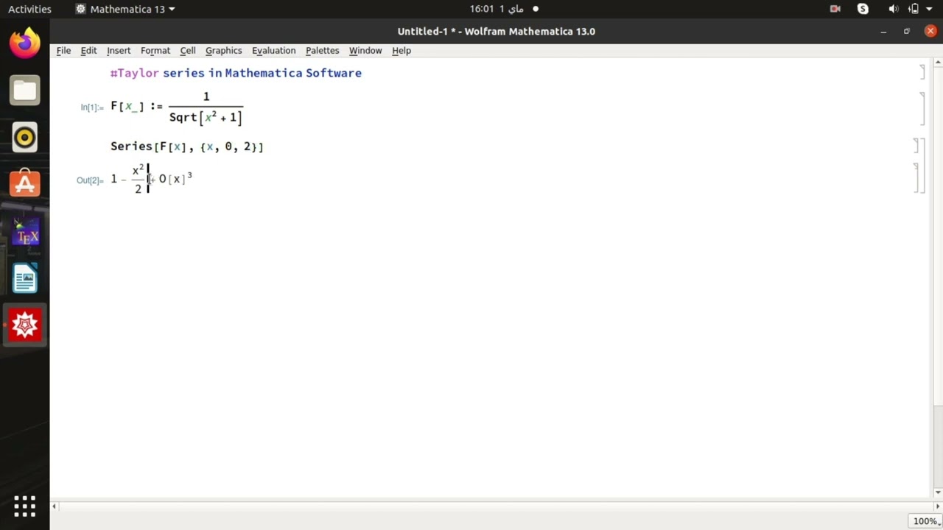
Task: Click the In[1]:= cell label
Action: pos(92,107)
